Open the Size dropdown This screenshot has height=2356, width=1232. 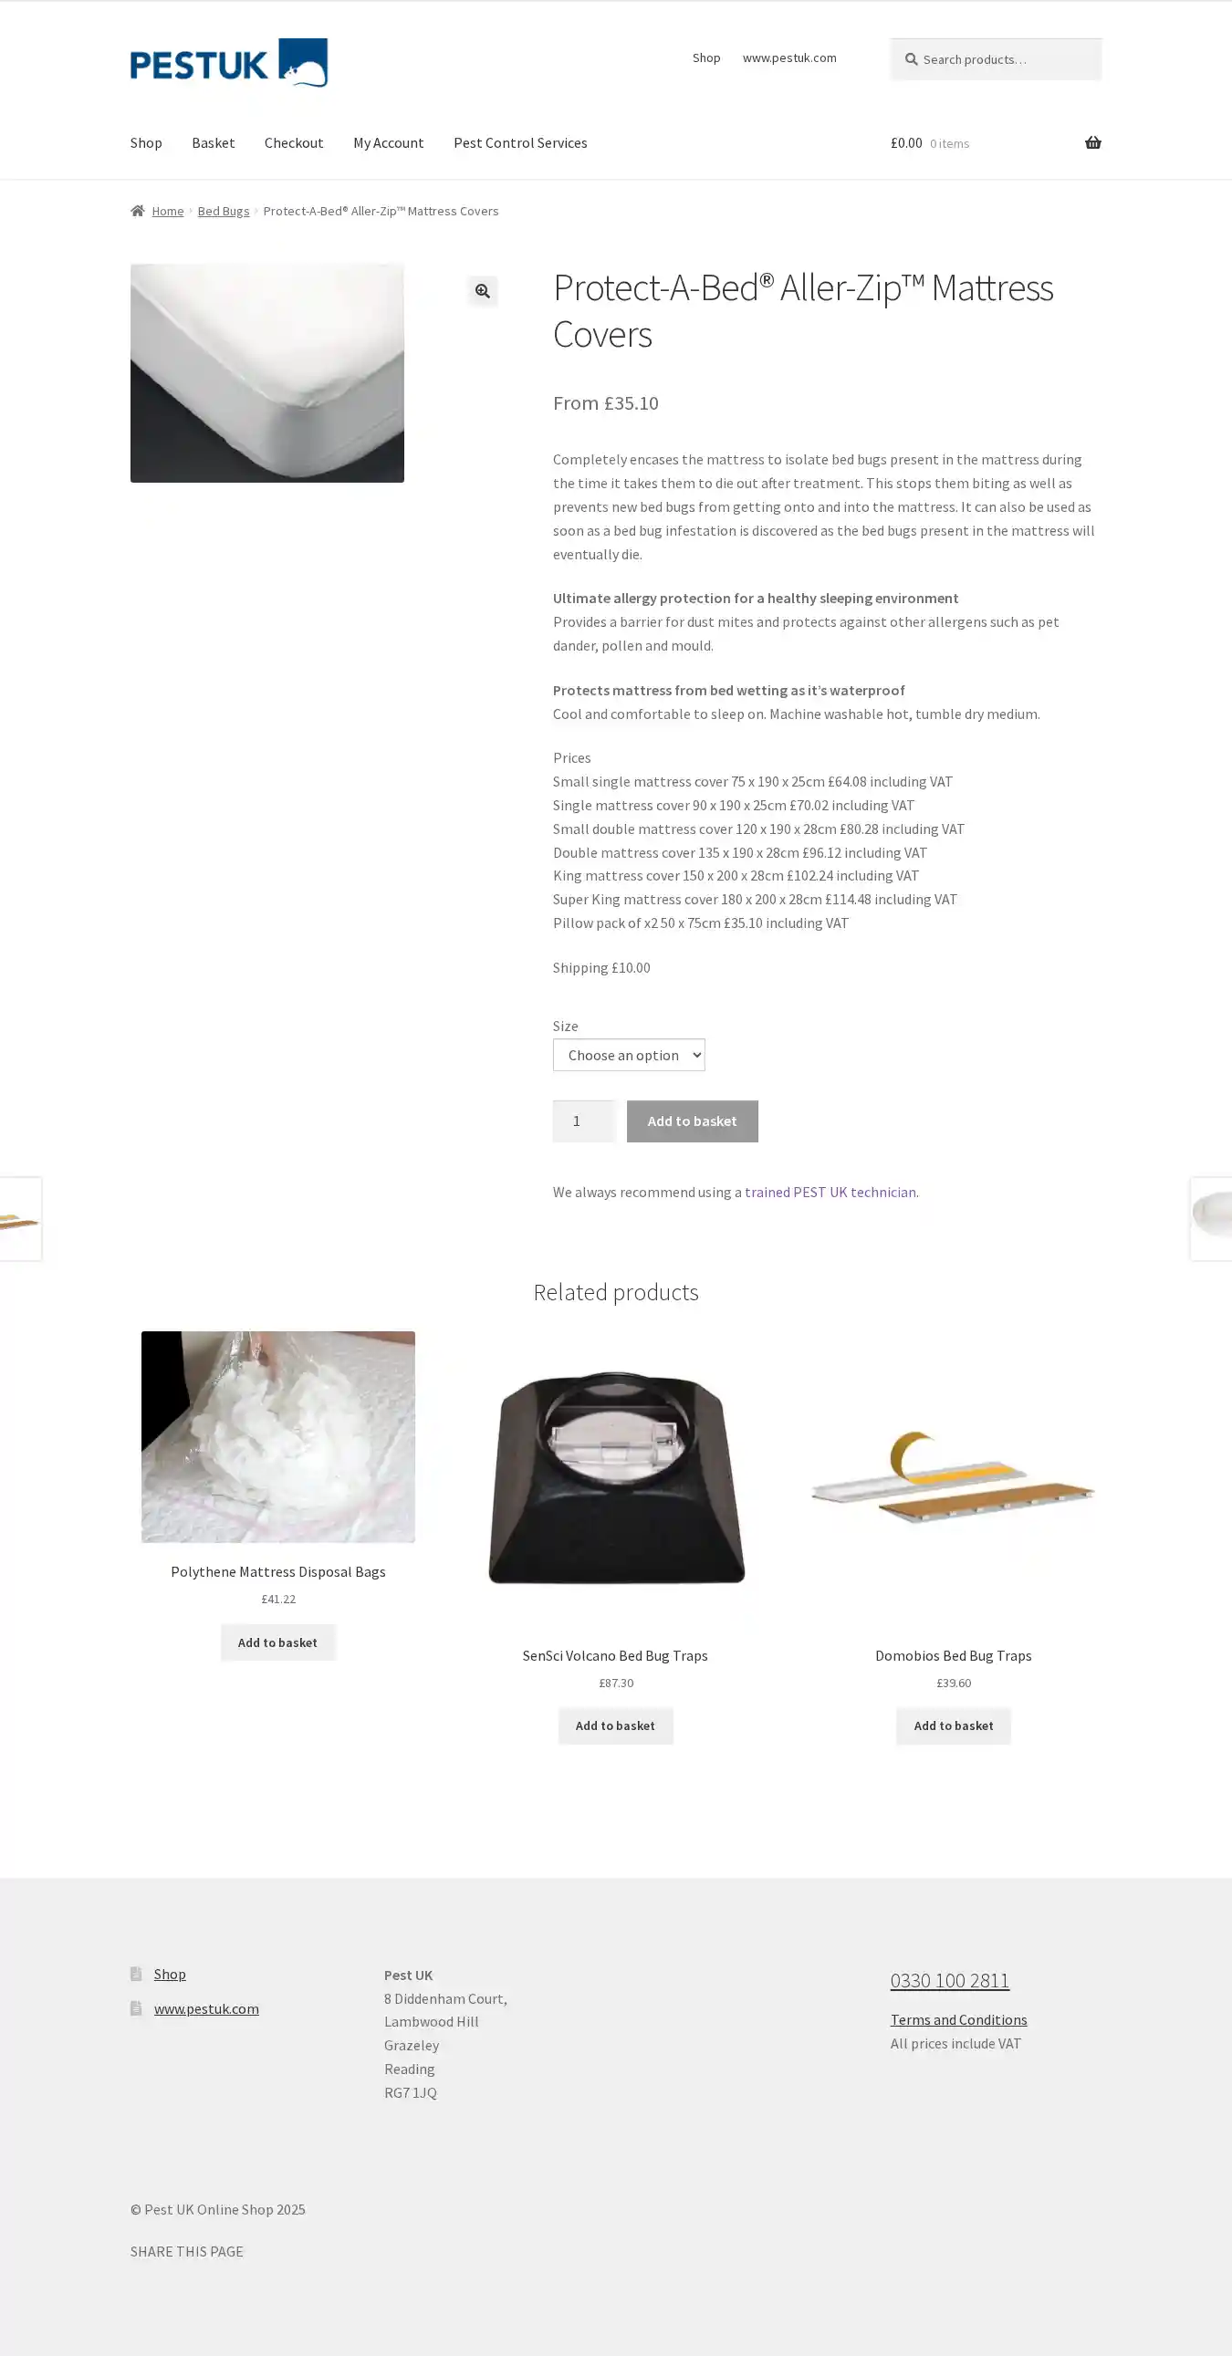[x=629, y=1055]
